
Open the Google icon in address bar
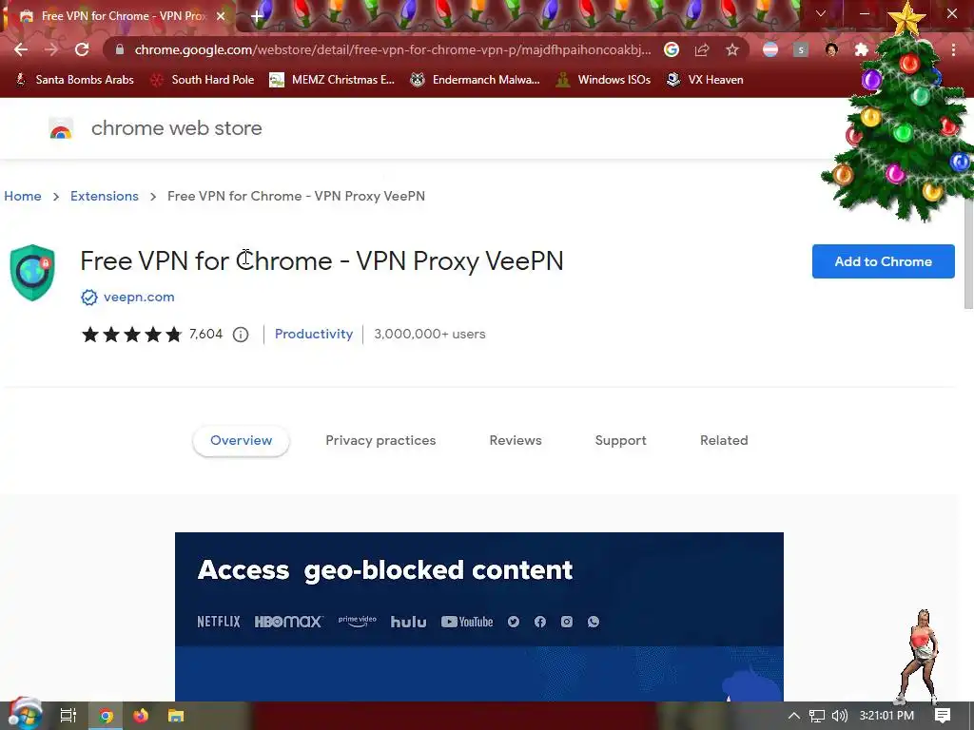pos(672,49)
